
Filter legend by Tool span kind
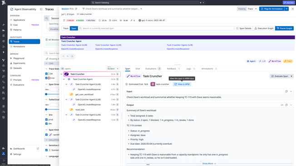click(288, 61)
